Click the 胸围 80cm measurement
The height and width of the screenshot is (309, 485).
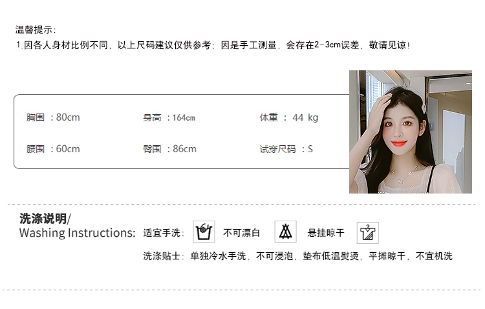point(53,117)
